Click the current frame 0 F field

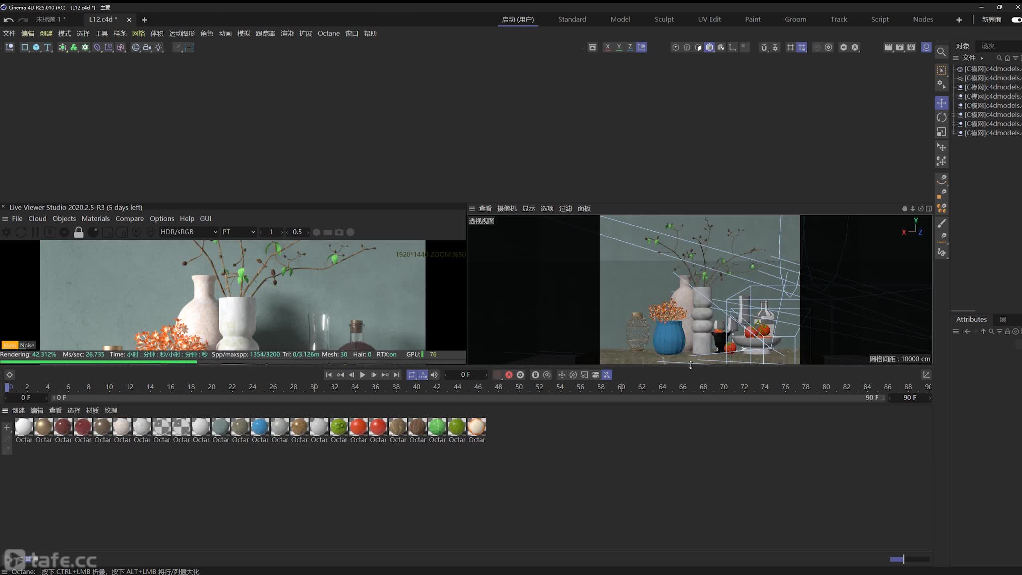pyautogui.click(x=465, y=375)
